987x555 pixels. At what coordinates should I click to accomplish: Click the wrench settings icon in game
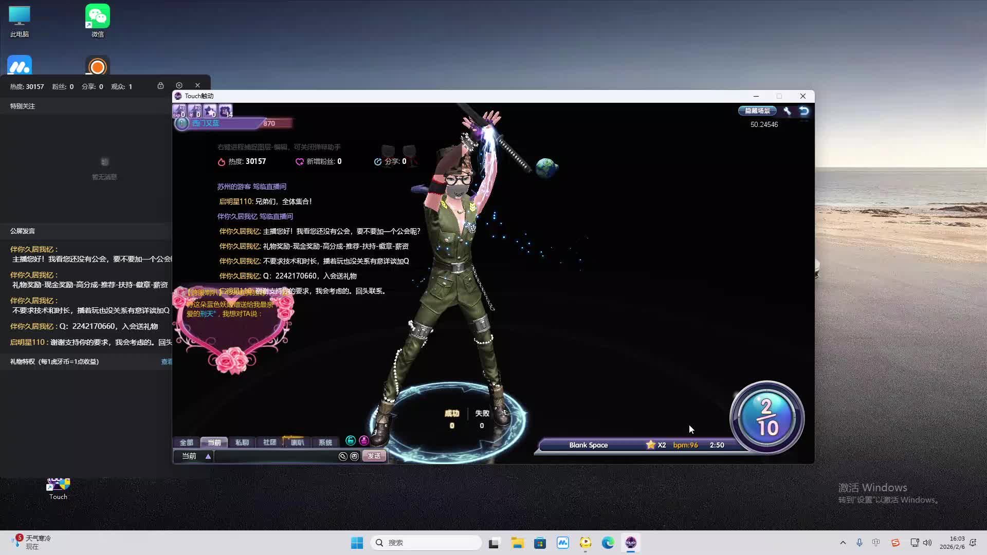point(787,111)
